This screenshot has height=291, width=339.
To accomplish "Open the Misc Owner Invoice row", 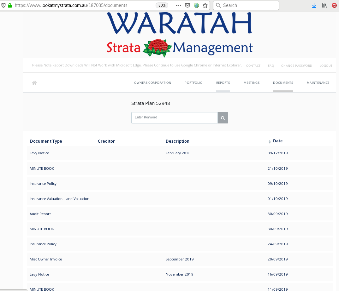I will (x=180, y=259).
